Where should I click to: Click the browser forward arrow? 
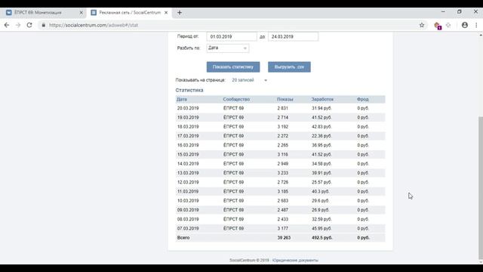click(x=18, y=25)
